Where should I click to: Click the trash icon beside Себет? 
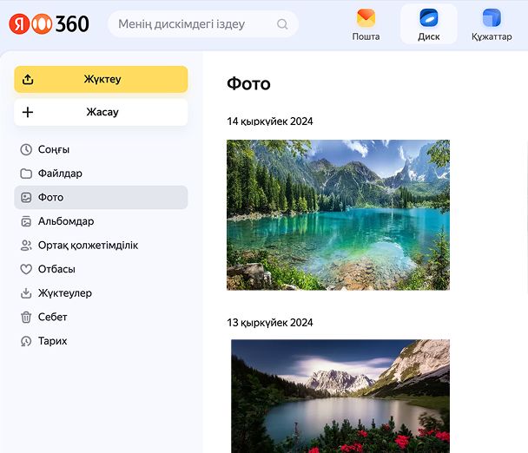[26, 317]
